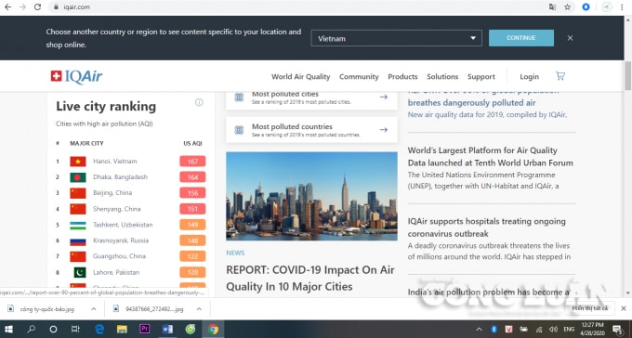Viewport: 632px width, 338px height.
Task: Open World's Largest Platform article headline
Action: (x=490, y=157)
